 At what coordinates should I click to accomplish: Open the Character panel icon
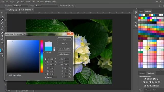pos(136,23)
